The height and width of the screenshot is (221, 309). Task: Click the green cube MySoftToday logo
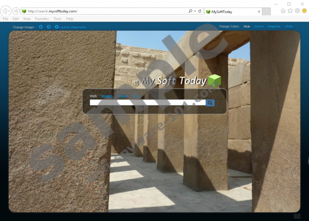(215, 81)
